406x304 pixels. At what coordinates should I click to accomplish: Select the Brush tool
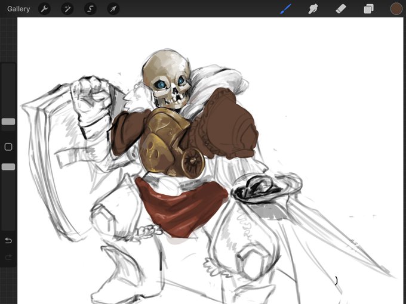285,9
